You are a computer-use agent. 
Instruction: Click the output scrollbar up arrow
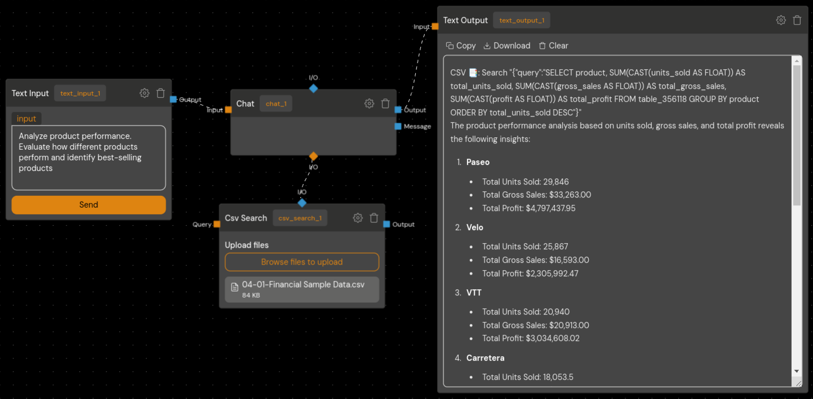click(x=797, y=60)
